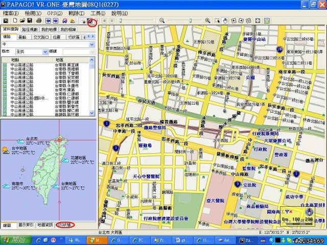Select the arrow selection tool
This screenshot has width=327, height=245.
pyautogui.click(x=217, y=20)
